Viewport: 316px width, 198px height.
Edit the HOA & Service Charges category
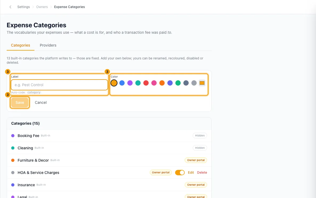point(191,173)
